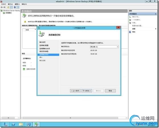Click the left arrow of the main pane scrollbar
Image resolution: width=159 pixels, height=128 pixels.
coord(22,118)
